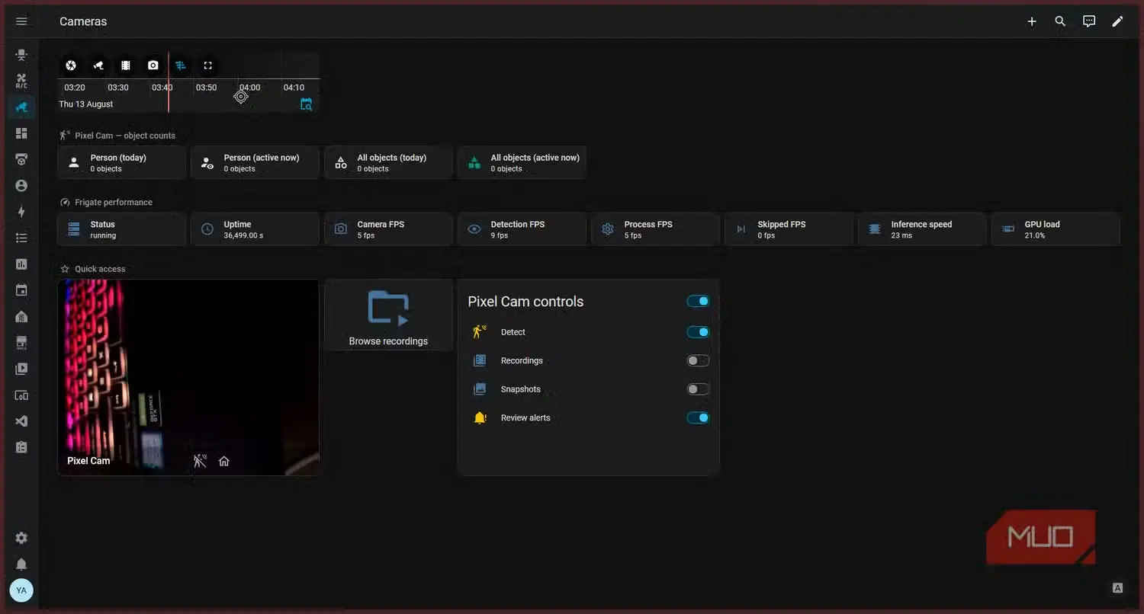1144x614 pixels.
Task: Open Browse recordings card
Action: click(x=388, y=315)
